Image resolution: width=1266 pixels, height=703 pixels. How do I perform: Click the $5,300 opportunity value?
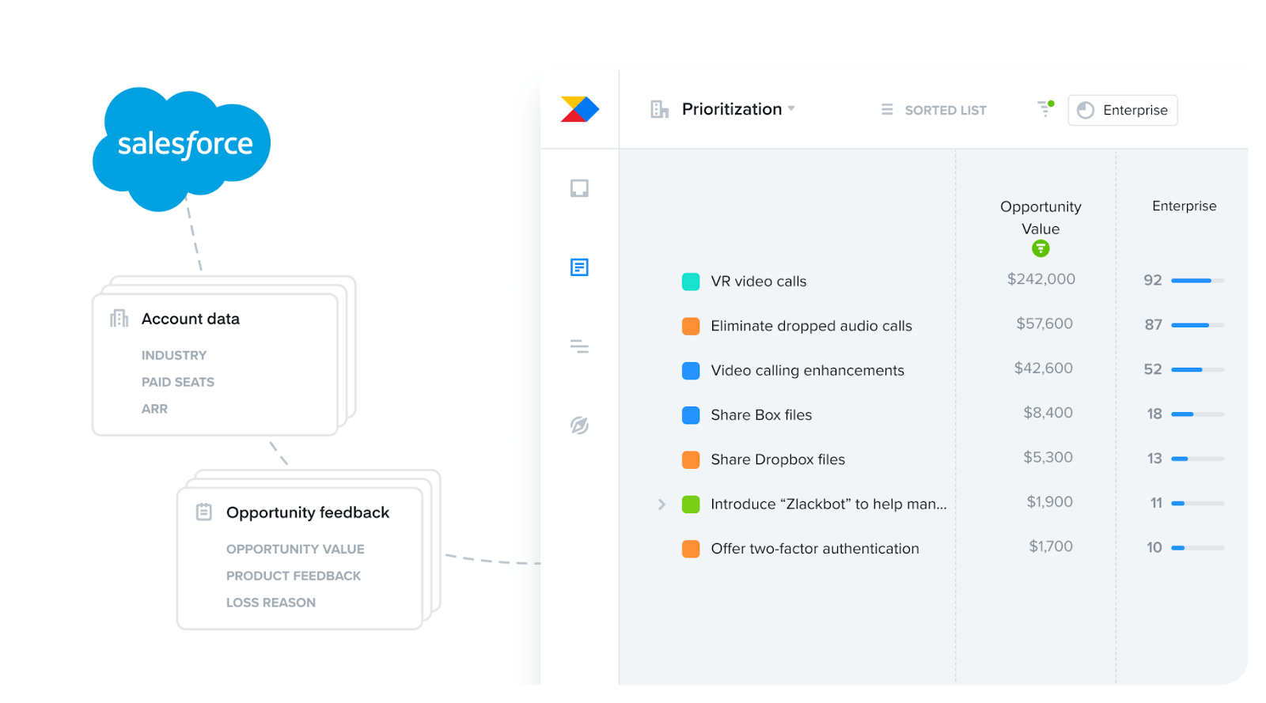click(x=1048, y=457)
